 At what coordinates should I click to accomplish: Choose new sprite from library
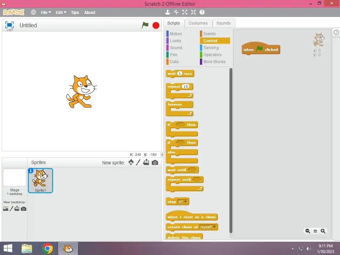131,162
